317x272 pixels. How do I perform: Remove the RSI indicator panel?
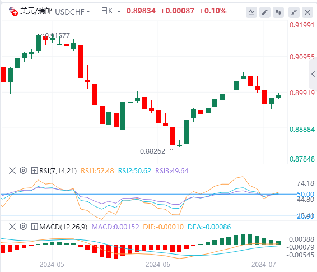coord(12,170)
